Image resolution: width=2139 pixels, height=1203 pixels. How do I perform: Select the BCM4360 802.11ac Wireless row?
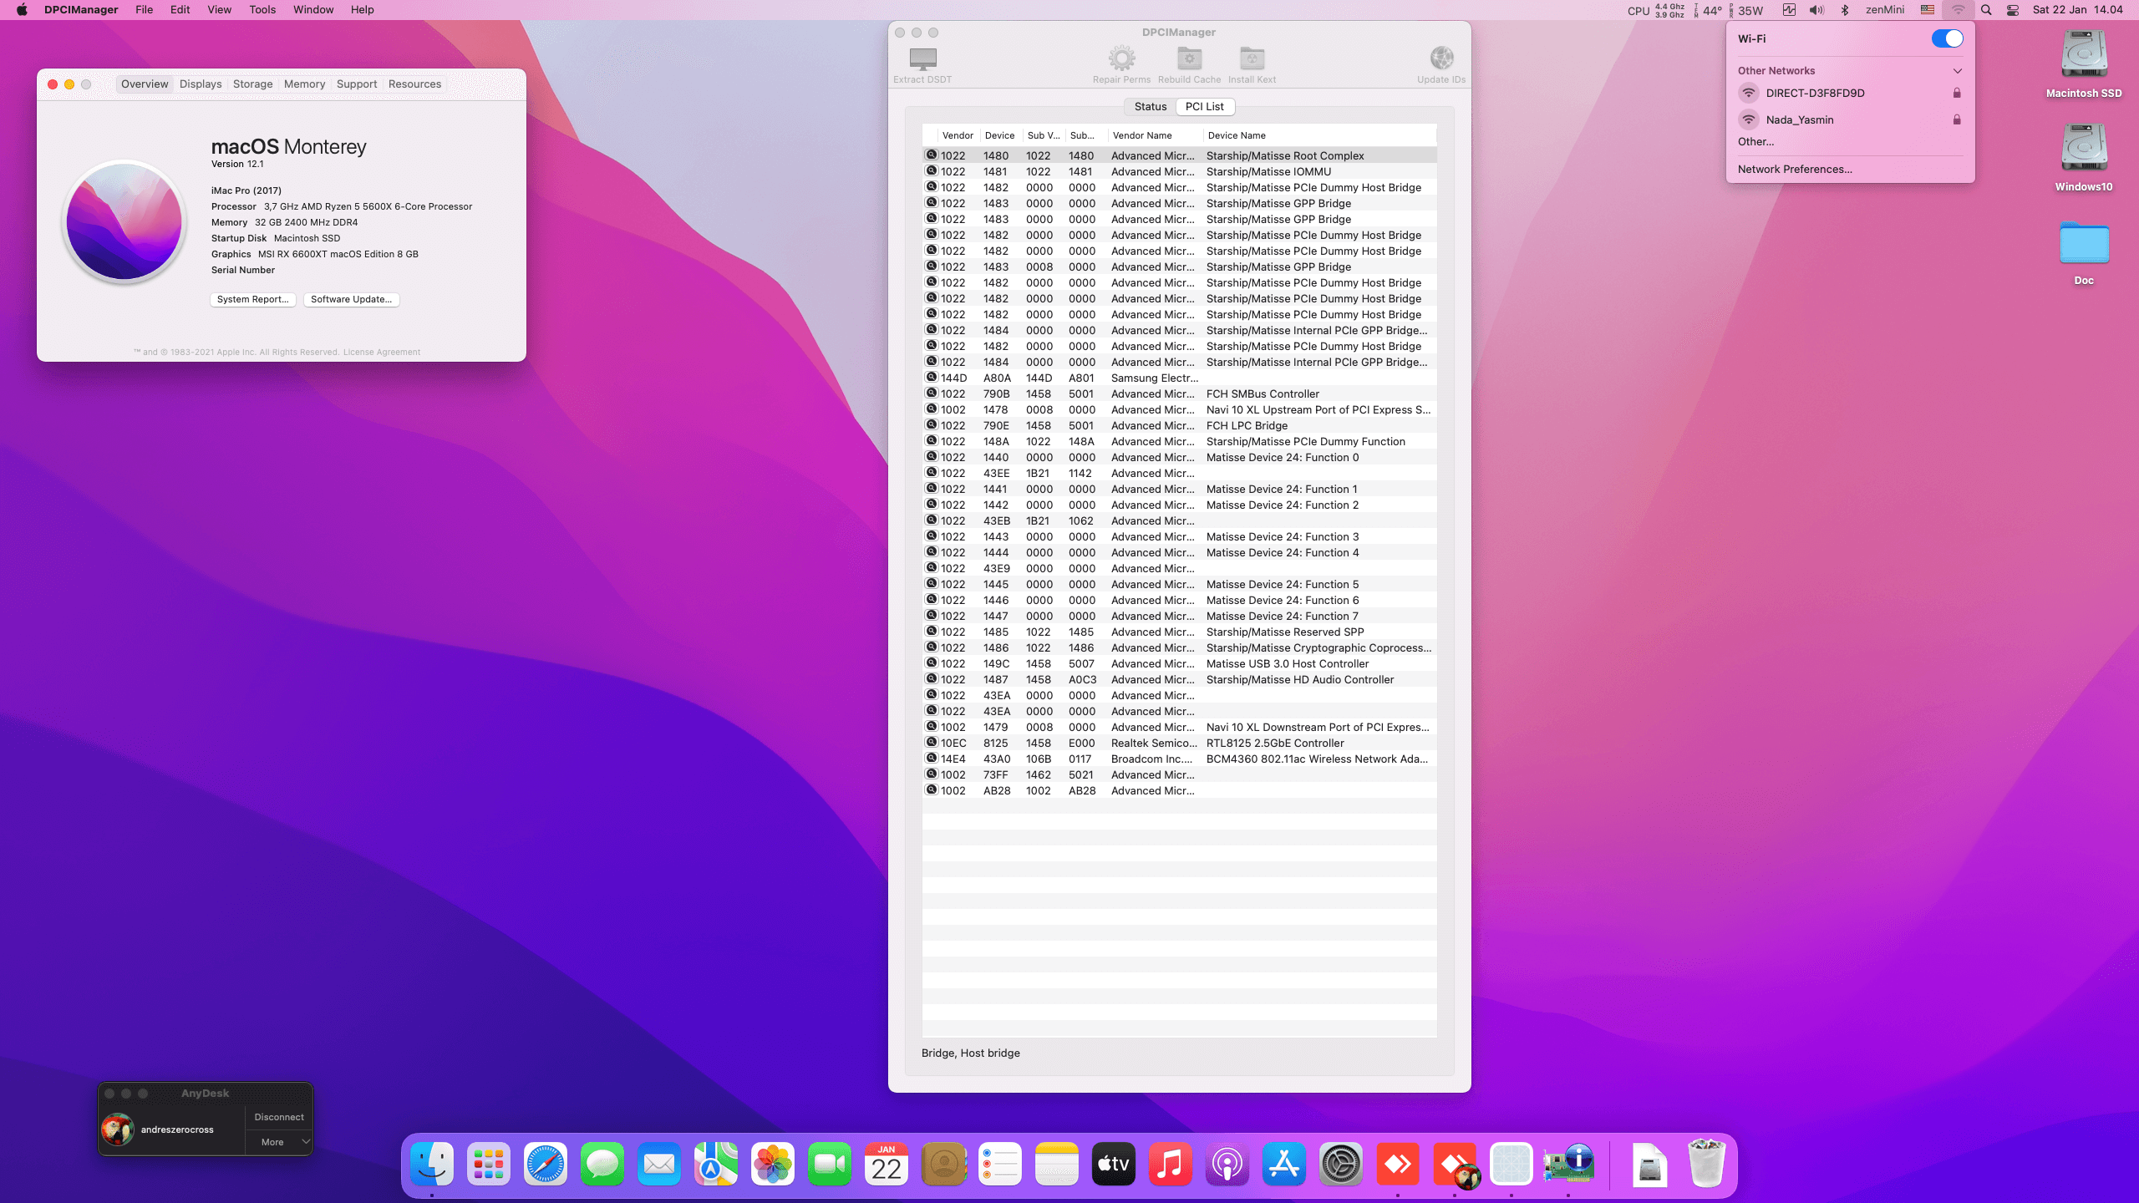click(1179, 759)
